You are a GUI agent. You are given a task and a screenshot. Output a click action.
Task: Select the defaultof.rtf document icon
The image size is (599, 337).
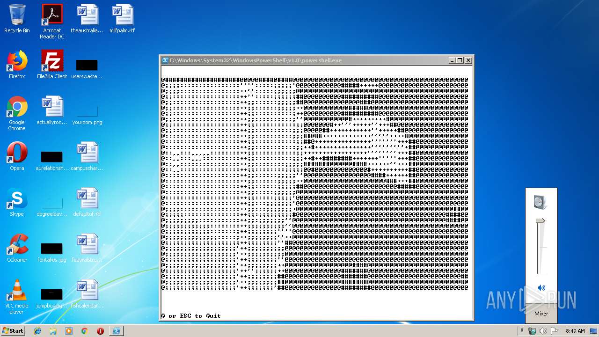pos(87,202)
